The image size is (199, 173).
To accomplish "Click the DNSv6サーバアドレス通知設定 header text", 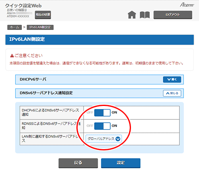I will pos(46,93).
